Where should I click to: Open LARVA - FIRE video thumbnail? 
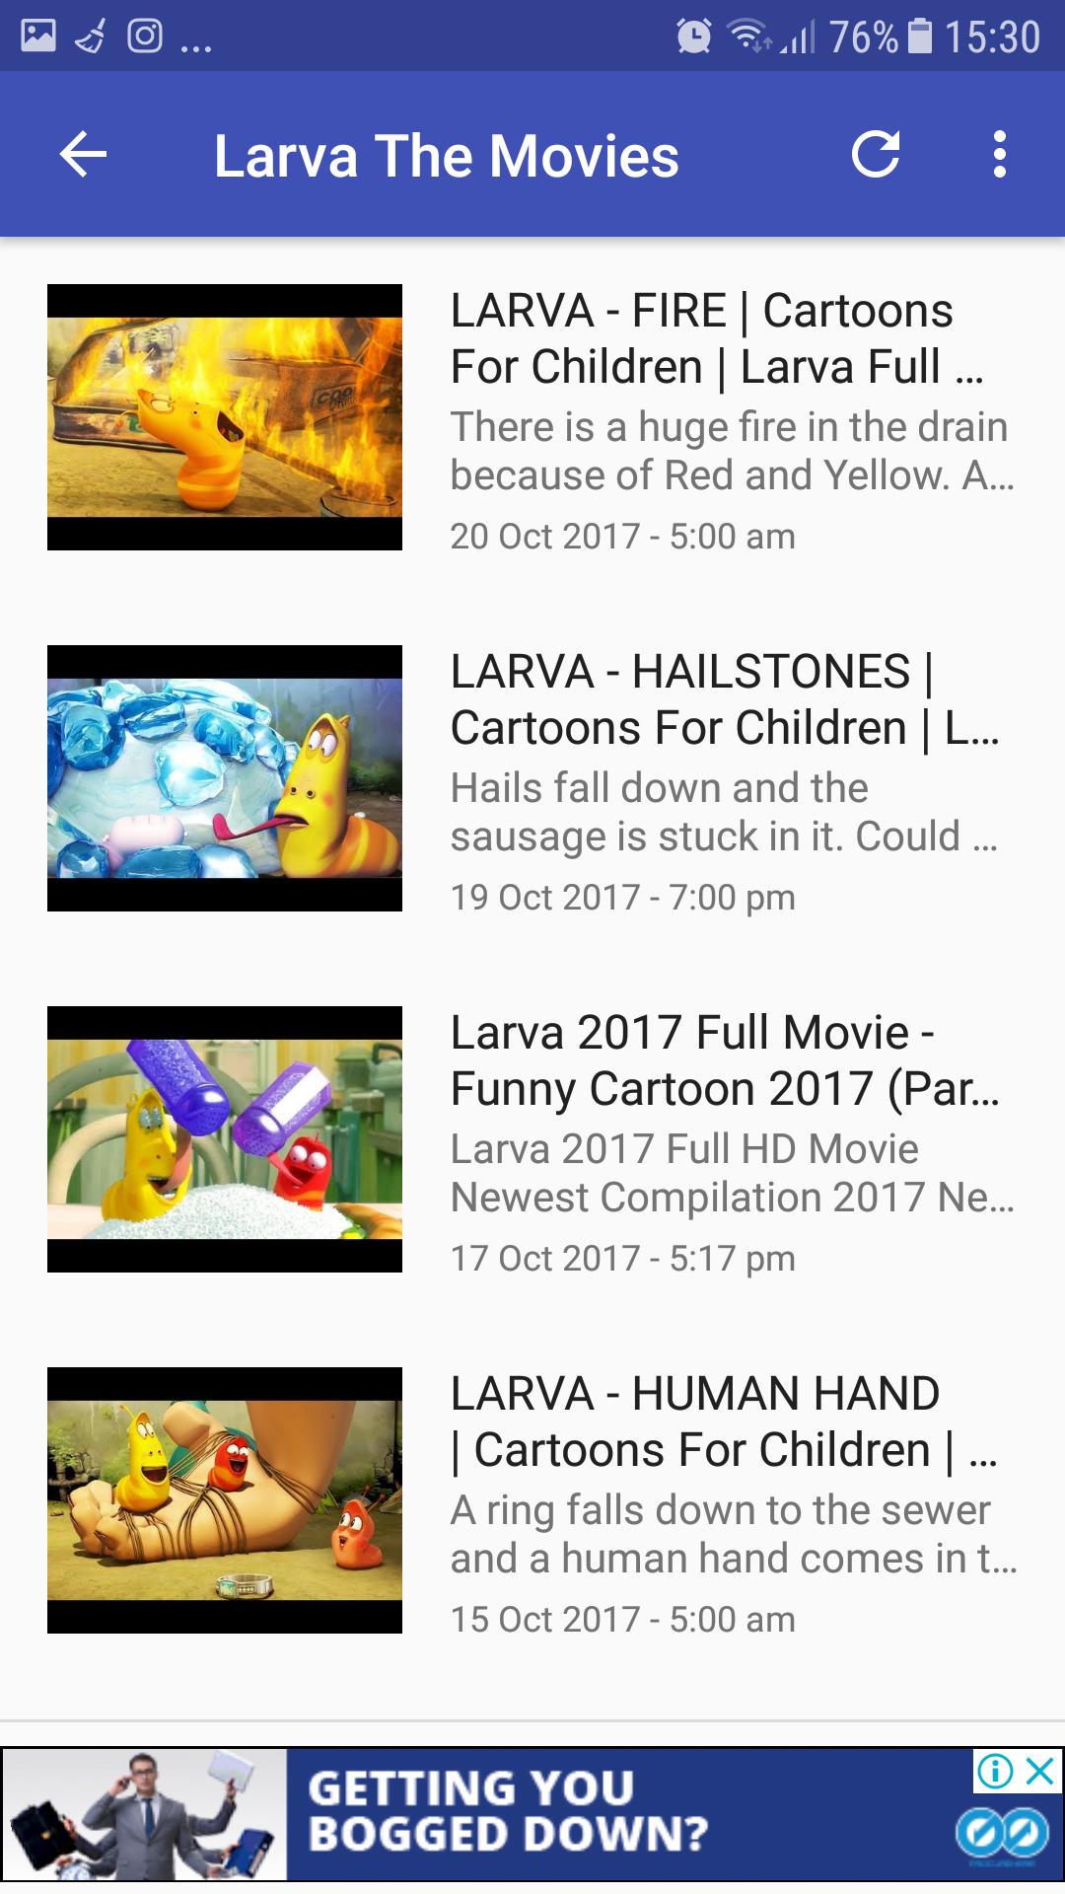(225, 417)
